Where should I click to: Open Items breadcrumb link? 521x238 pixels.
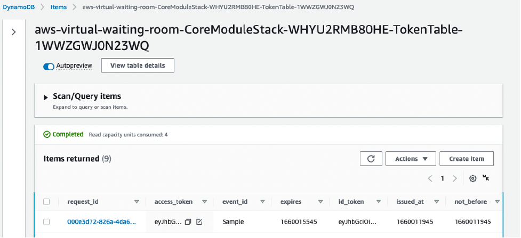click(x=59, y=7)
